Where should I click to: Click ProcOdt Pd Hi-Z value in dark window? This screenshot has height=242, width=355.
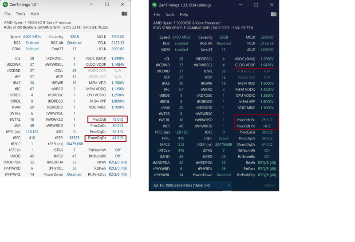(x=267, y=126)
